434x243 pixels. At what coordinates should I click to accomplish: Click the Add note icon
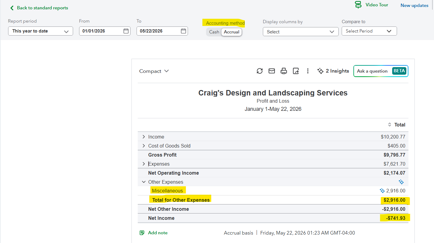pyautogui.click(x=142, y=233)
